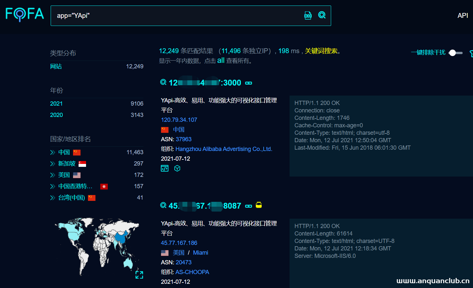The height and width of the screenshot is (288, 473).
Task: Open ASN 37963 link
Action: [x=183, y=139]
